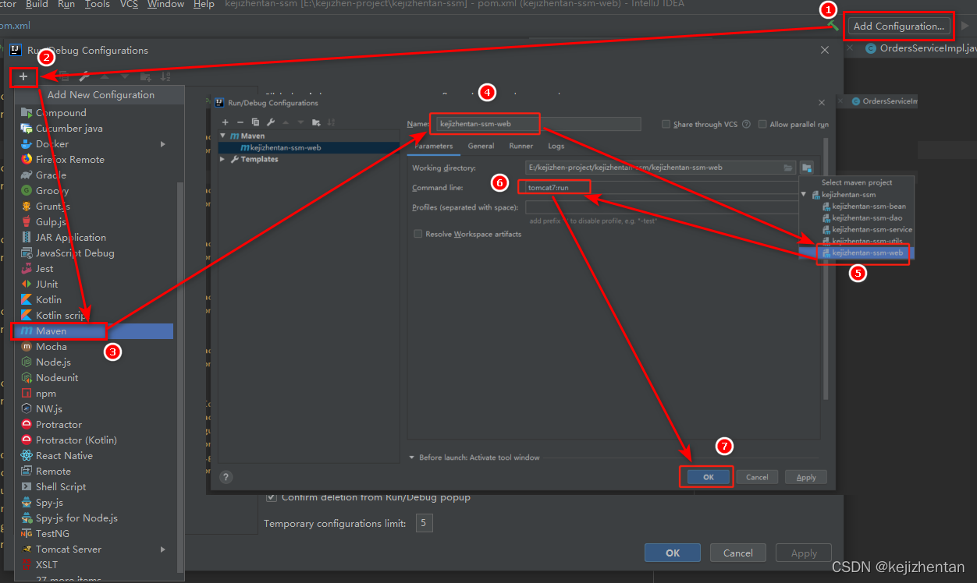The image size is (977, 583).
Task: Click the green hammer build icon
Action: [x=833, y=26]
